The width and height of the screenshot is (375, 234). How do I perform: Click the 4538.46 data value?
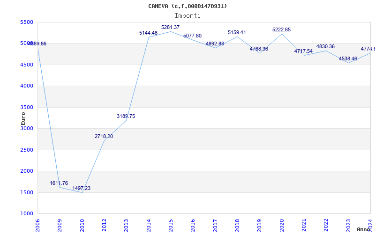click(348, 59)
